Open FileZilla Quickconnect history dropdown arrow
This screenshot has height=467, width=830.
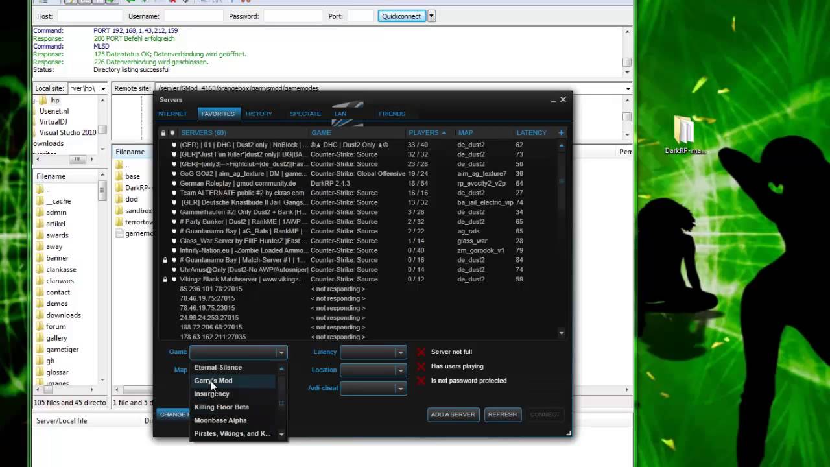coord(431,16)
